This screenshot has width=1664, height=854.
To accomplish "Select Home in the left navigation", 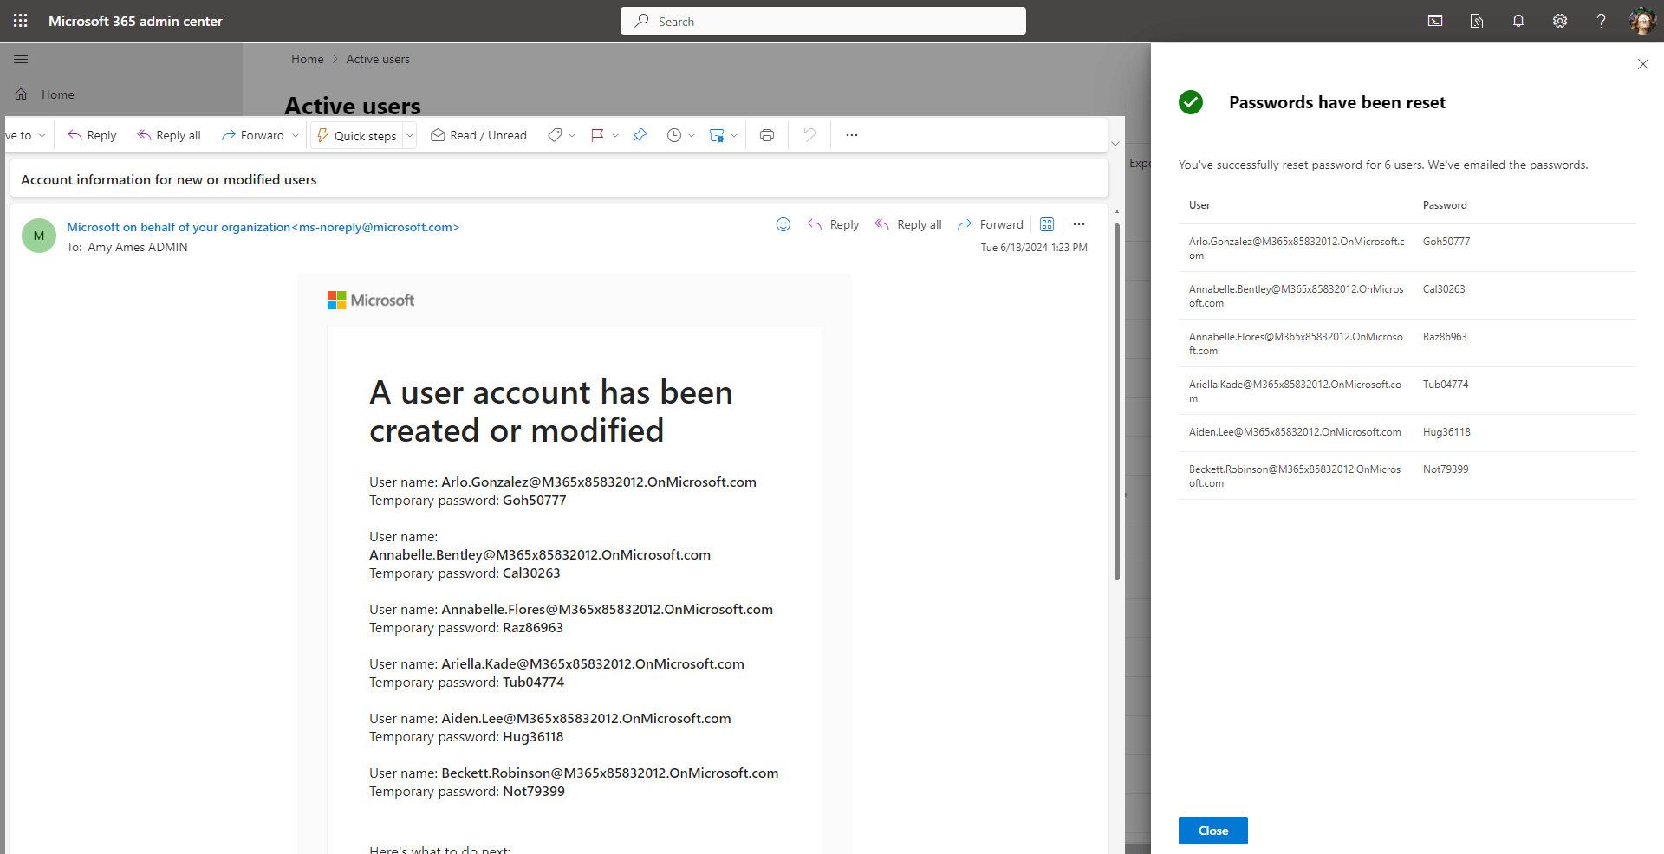I will (57, 94).
